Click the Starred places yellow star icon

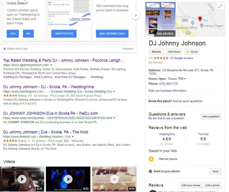(151, 159)
